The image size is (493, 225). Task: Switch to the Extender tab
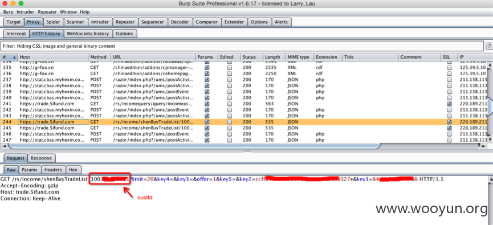tap(234, 22)
